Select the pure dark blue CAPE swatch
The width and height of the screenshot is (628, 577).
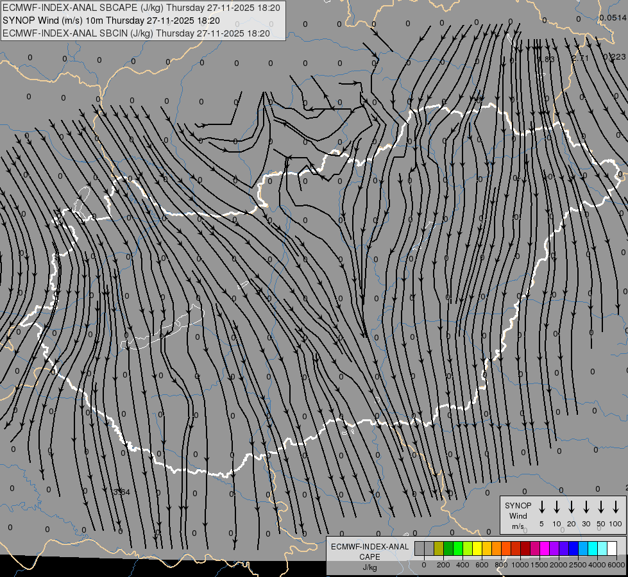coord(574,549)
